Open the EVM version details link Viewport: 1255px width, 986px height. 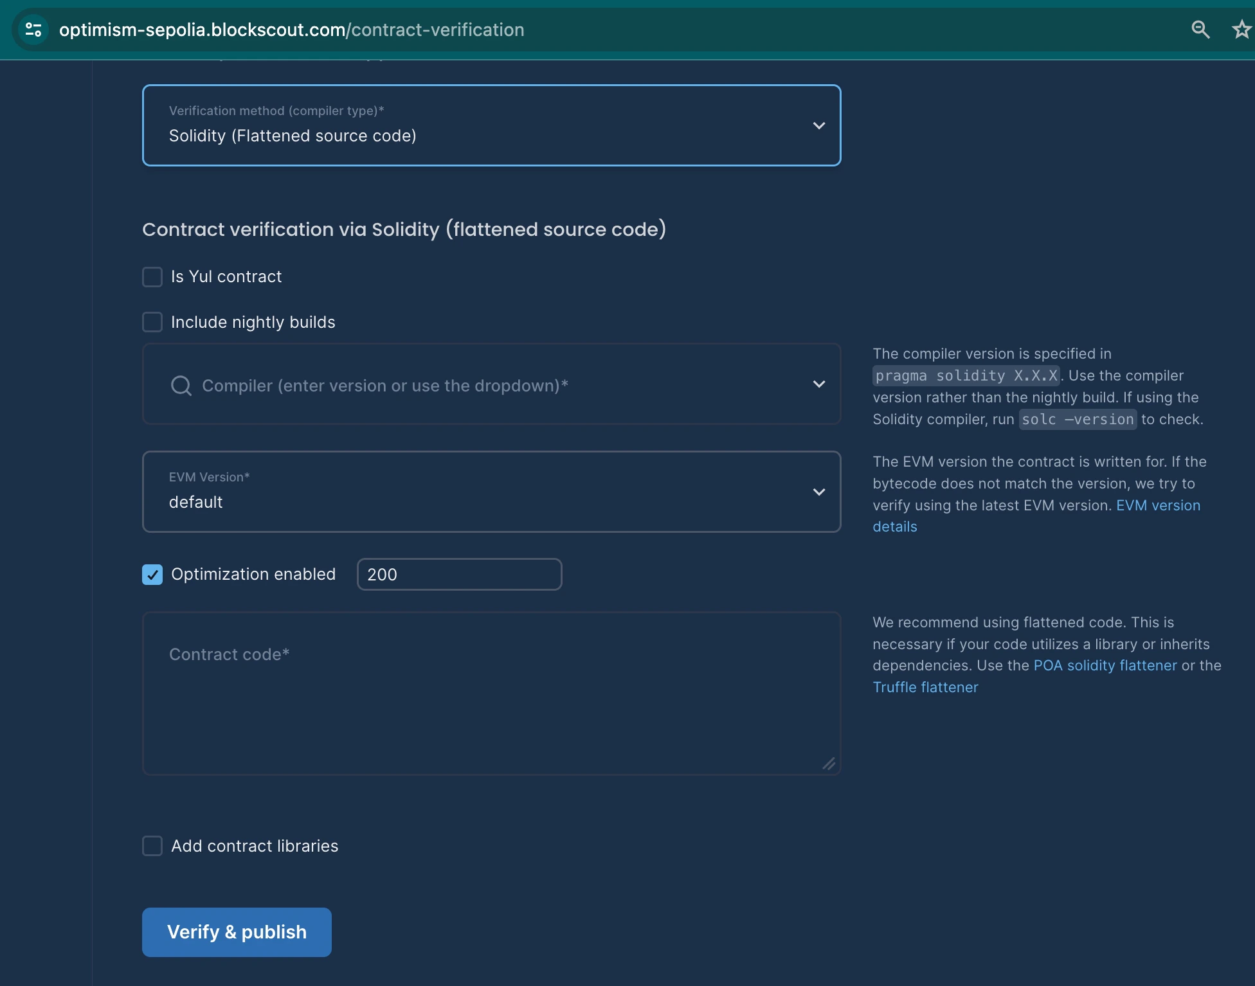1157,506
